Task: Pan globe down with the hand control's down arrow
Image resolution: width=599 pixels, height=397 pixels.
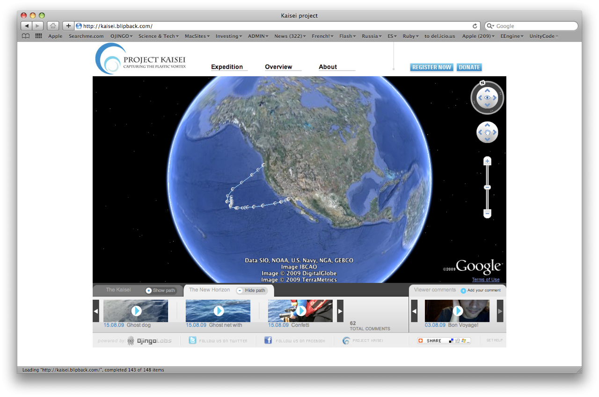Action: pyautogui.click(x=487, y=140)
